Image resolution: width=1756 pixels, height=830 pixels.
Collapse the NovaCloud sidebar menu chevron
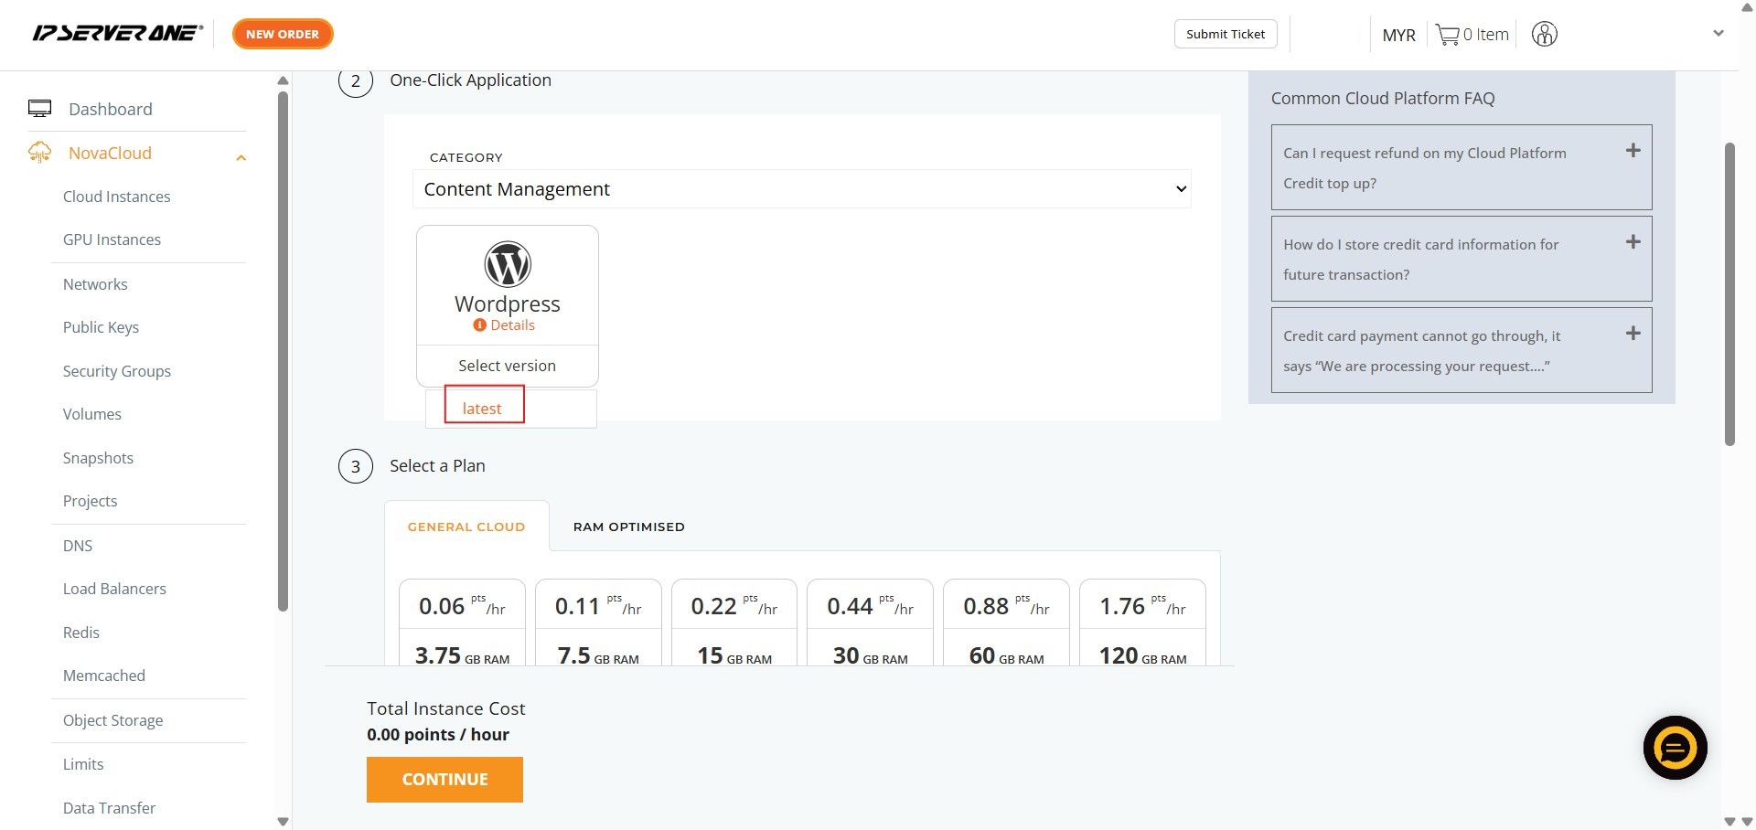pos(241,157)
